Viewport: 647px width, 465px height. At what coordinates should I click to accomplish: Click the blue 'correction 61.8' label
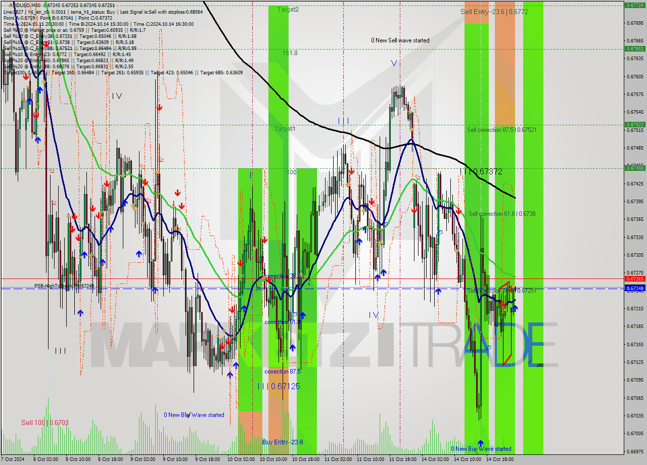(x=283, y=322)
